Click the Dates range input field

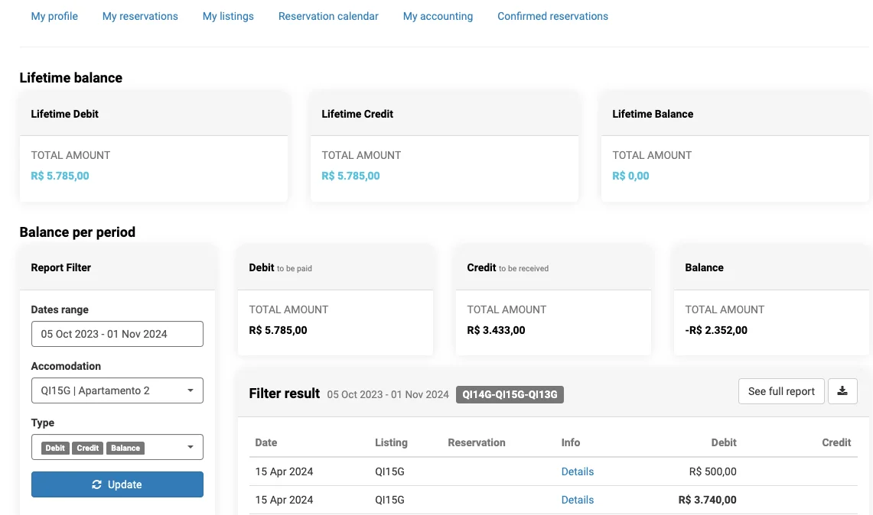click(117, 334)
